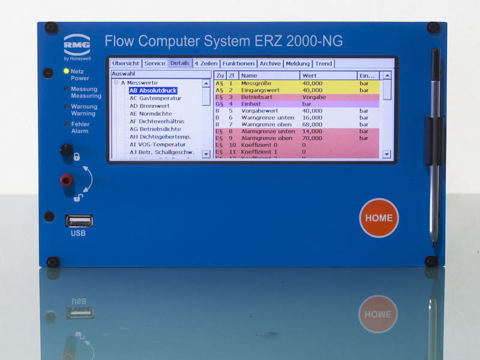The height and width of the screenshot is (360, 480).
Task: Select the Details tab
Action: (180, 63)
